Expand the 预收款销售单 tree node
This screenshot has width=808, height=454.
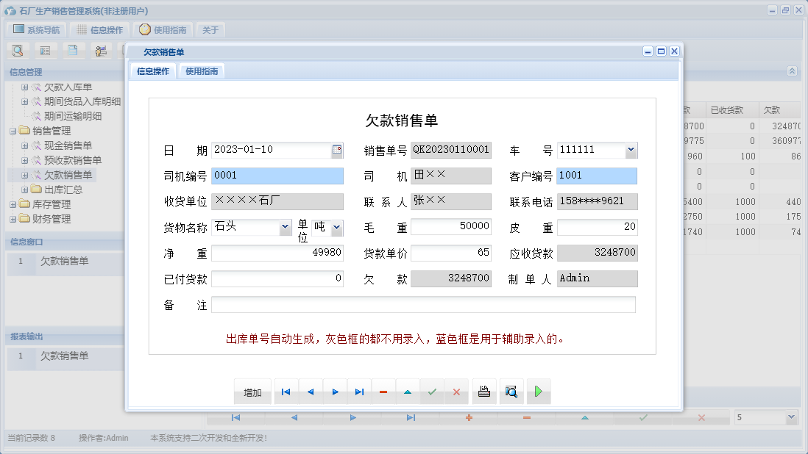pyautogui.click(x=25, y=160)
